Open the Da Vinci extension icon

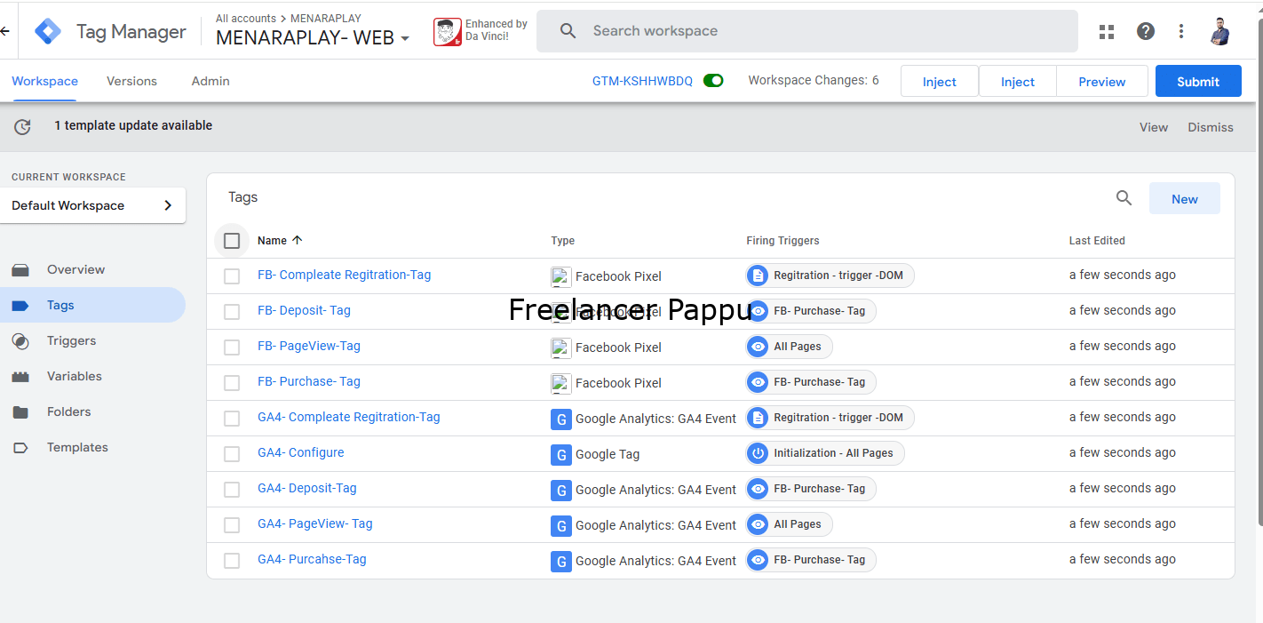[x=448, y=32]
